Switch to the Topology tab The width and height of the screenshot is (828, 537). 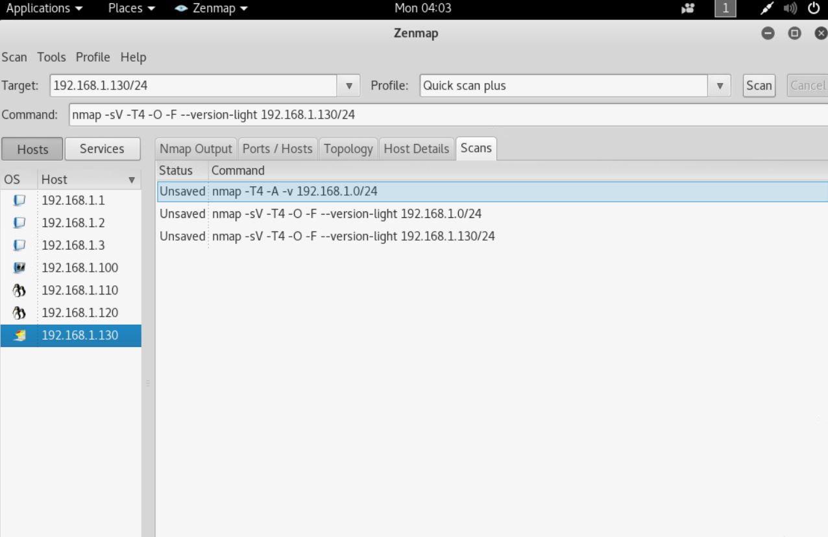[348, 148]
